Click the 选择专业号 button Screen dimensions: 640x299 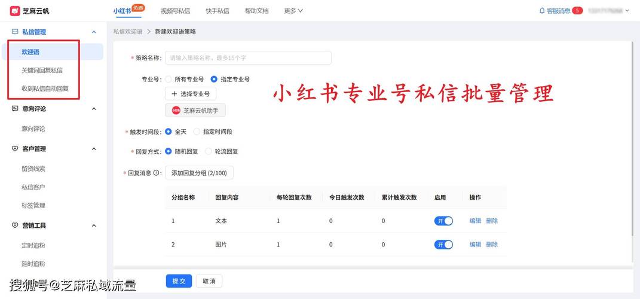191,93
